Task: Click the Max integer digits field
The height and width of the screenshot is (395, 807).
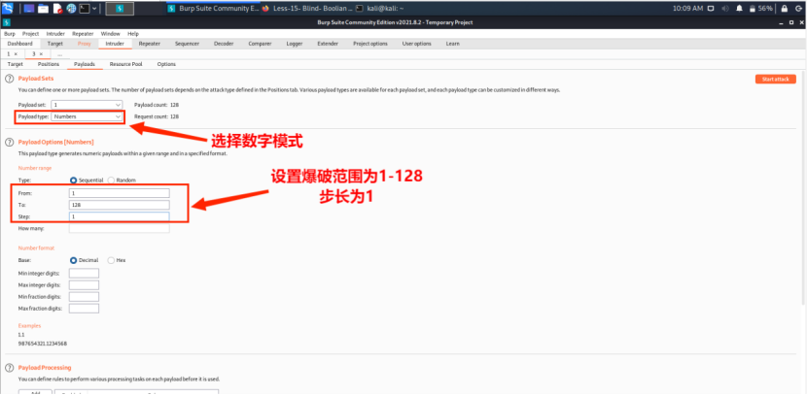Action: coord(84,284)
